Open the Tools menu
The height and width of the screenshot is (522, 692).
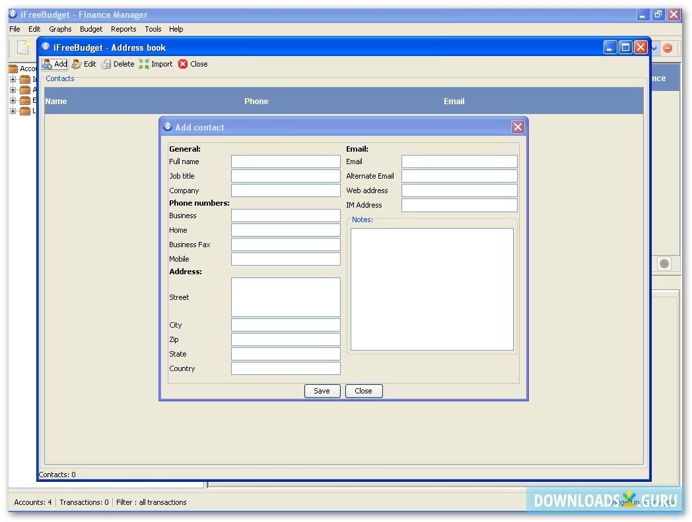pyautogui.click(x=153, y=29)
